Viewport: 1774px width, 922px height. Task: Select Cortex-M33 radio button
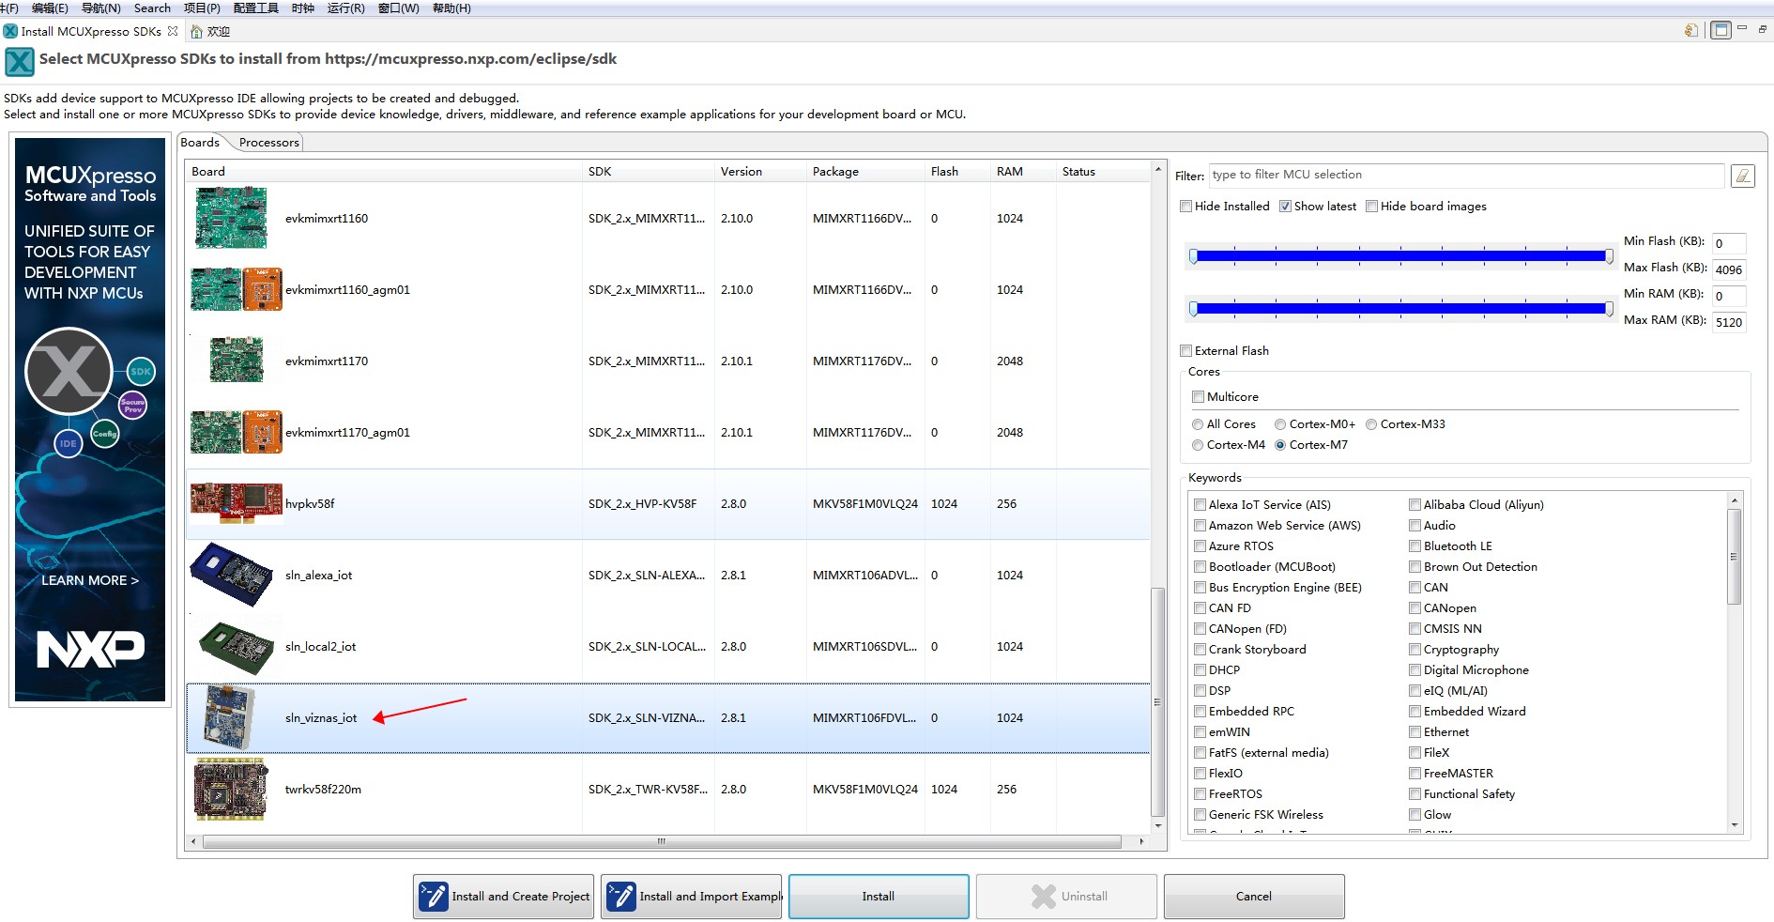pyautogui.click(x=1371, y=424)
